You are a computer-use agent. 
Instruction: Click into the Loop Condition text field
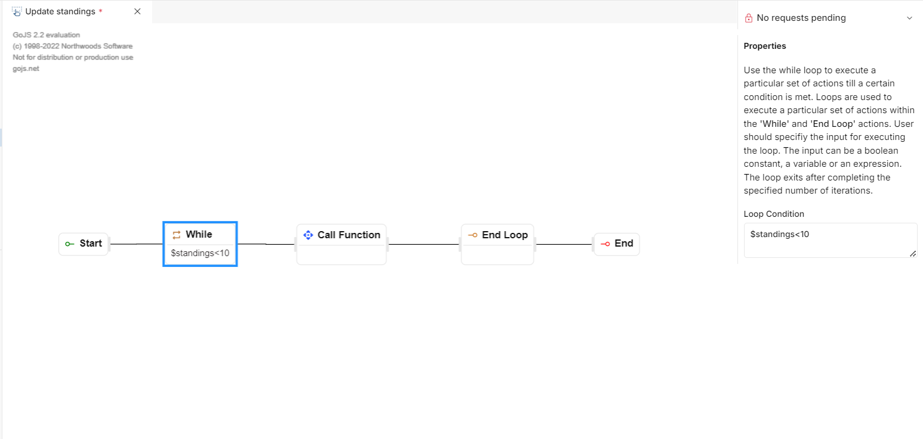[829, 240]
